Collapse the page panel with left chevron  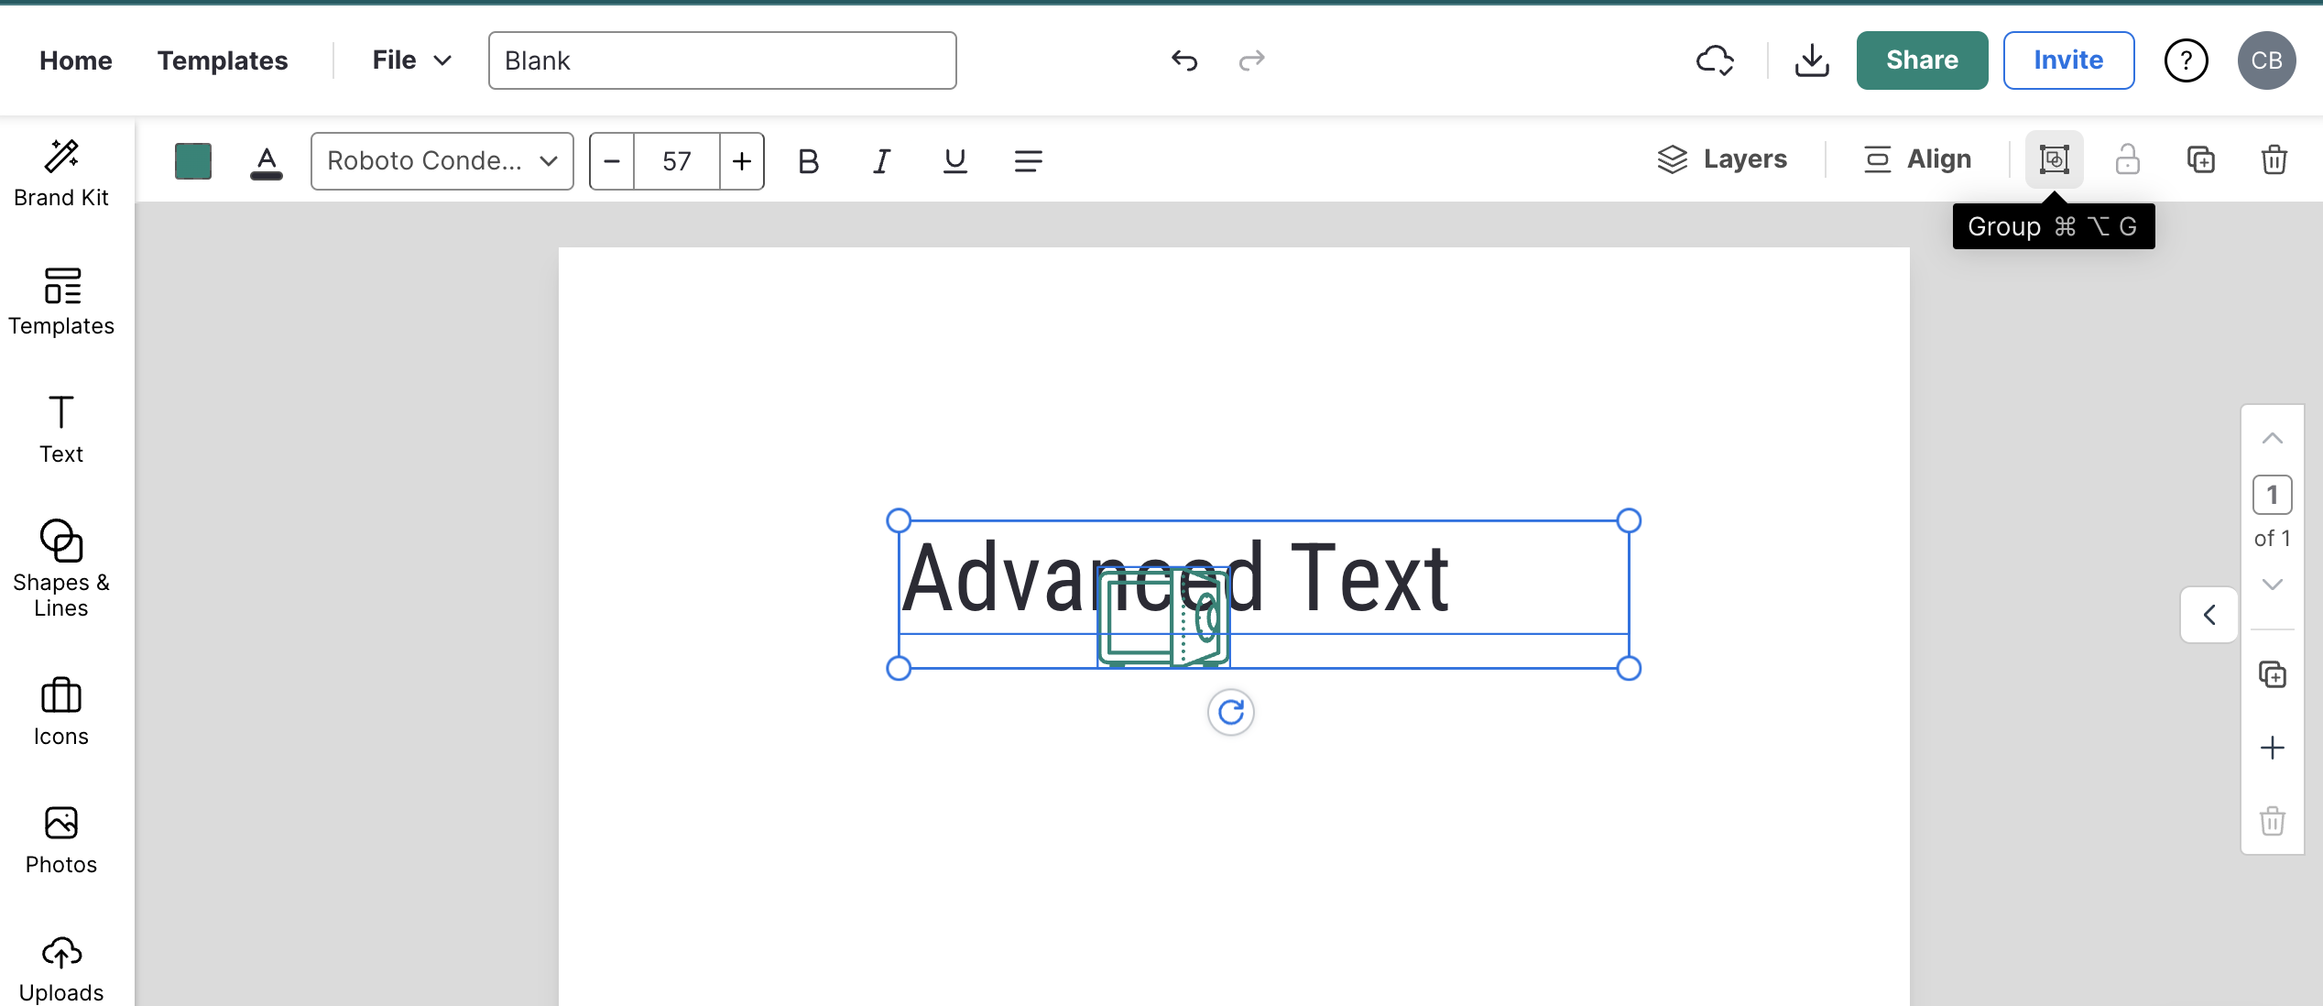click(2208, 615)
